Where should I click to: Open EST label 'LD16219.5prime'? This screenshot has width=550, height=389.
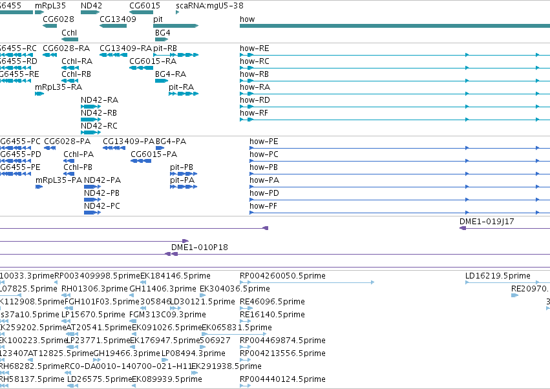point(498,276)
